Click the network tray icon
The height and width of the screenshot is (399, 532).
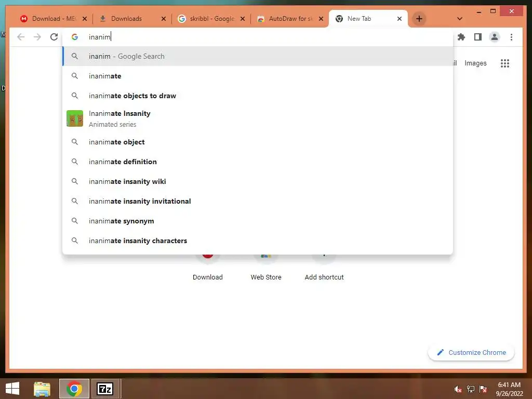471,389
